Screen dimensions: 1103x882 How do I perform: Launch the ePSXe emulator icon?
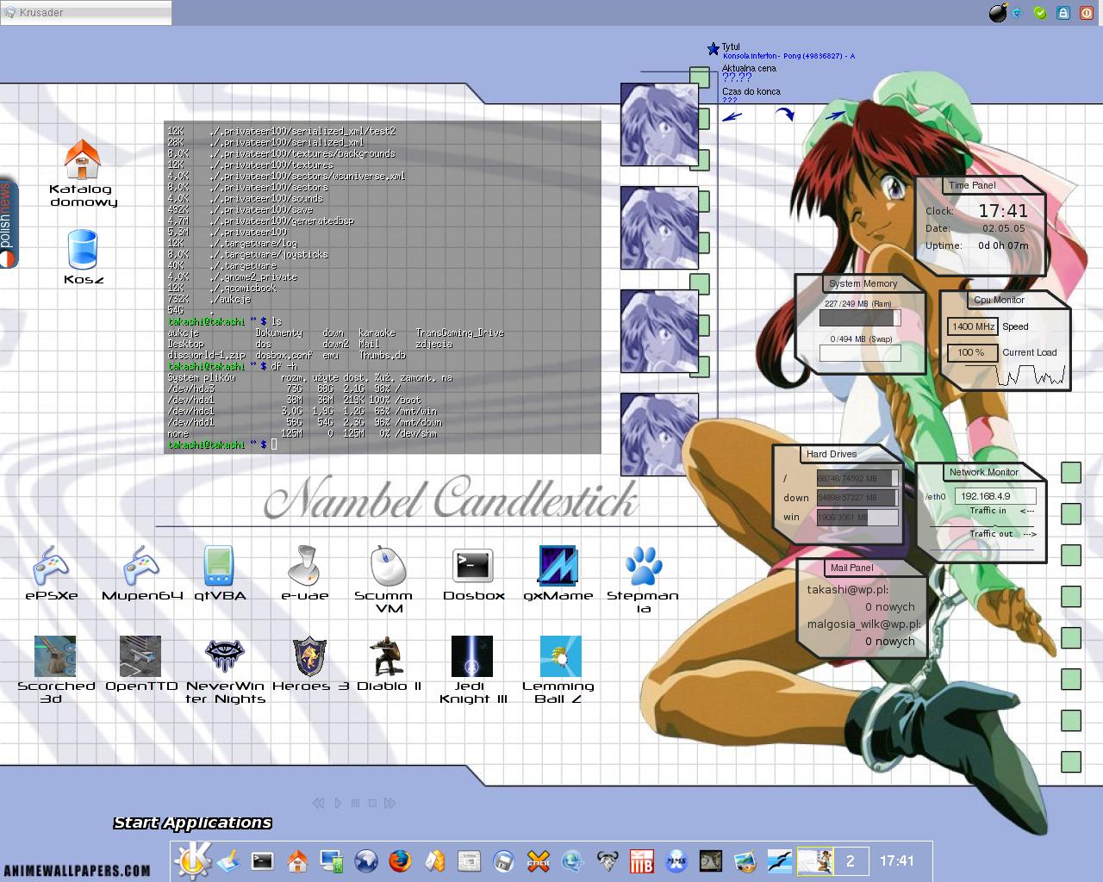pos(52,566)
